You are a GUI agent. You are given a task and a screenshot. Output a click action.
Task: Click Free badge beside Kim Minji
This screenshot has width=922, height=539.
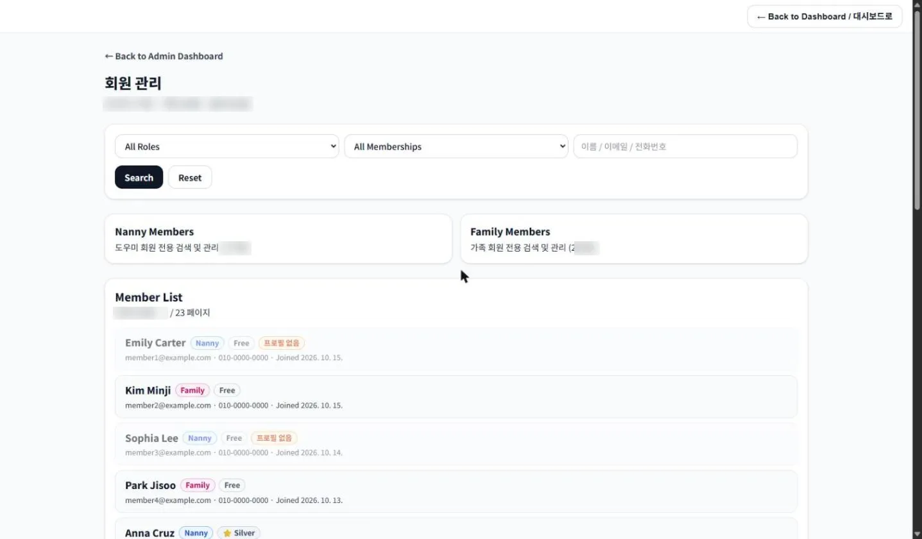click(x=227, y=390)
